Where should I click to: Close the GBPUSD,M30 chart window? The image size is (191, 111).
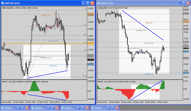[x=93, y=3]
